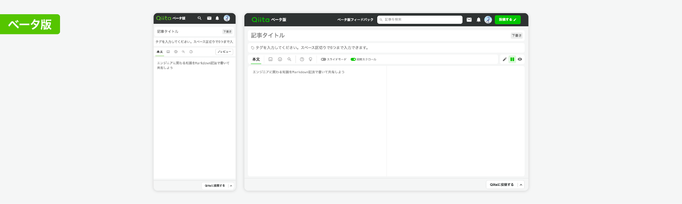Focus the tag input in the desktop editor
The width and height of the screenshot is (682, 204).
tap(386, 48)
